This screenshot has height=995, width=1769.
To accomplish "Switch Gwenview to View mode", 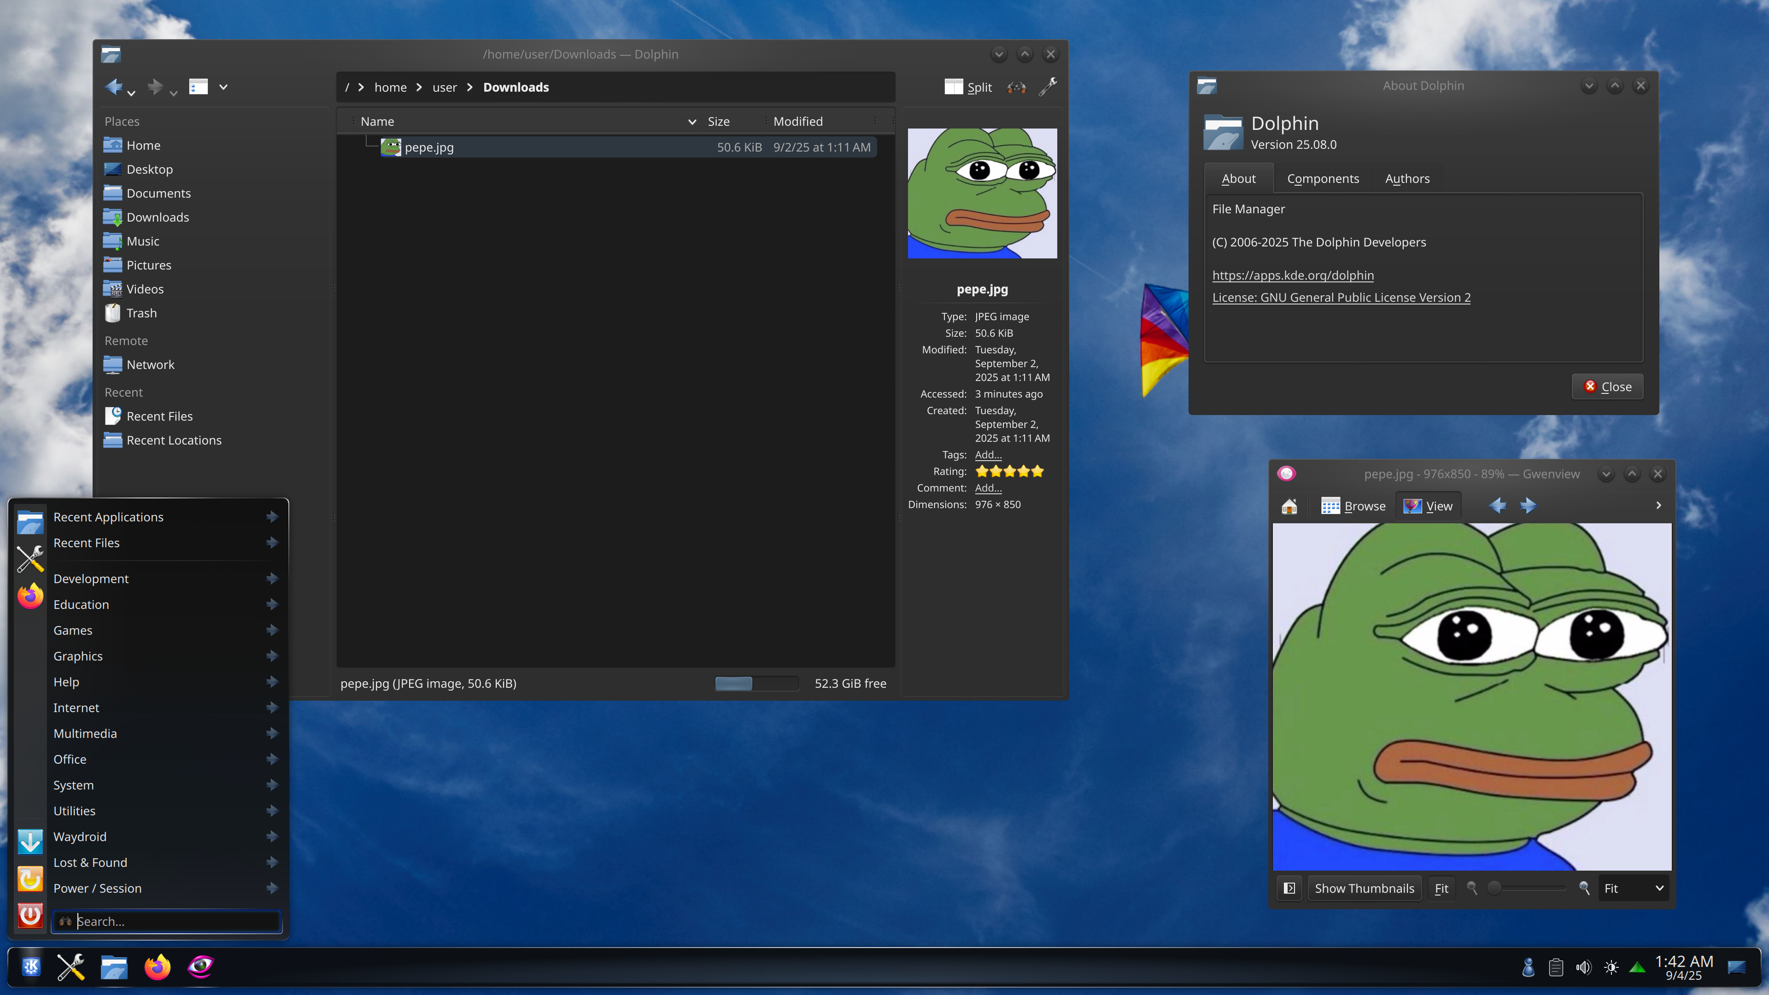I will click(1428, 506).
